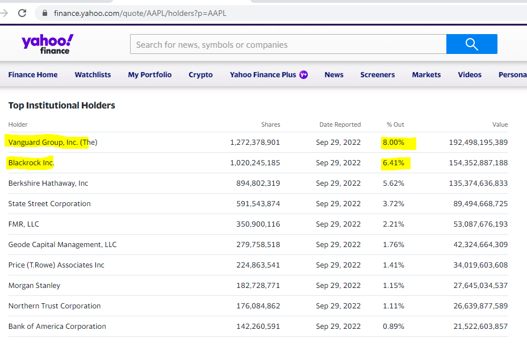Click the padlock site info icon

pyautogui.click(x=44, y=13)
